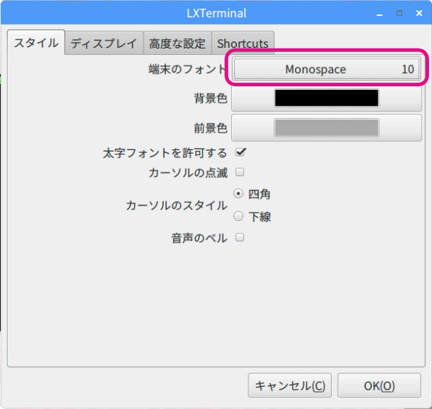The height and width of the screenshot is (409, 432).
Task: Pick the gray 前景色 color
Action: [x=326, y=128]
